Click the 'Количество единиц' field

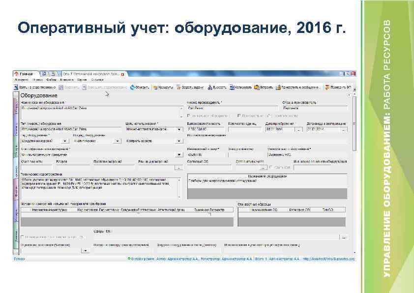pyautogui.click(x=245, y=130)
